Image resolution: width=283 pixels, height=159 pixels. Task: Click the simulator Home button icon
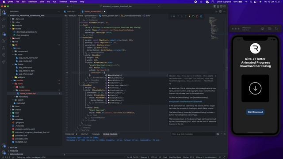tap(262, 29)
